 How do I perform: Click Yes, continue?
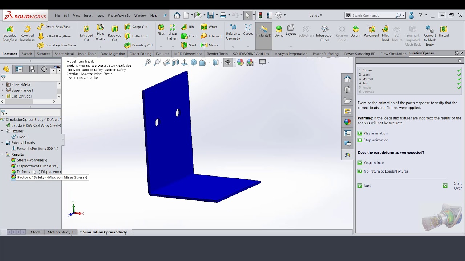371,163
